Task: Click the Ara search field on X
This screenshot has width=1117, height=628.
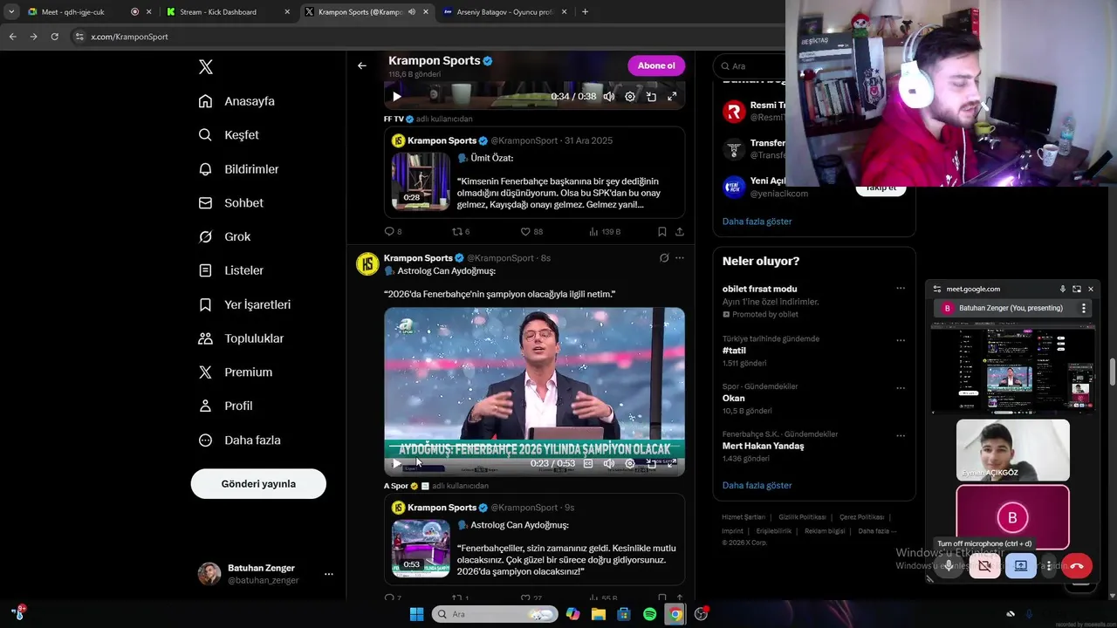Action: pos(750,66)
